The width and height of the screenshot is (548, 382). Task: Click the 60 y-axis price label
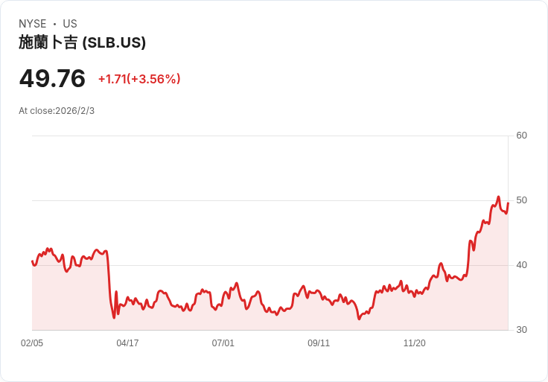521,136
